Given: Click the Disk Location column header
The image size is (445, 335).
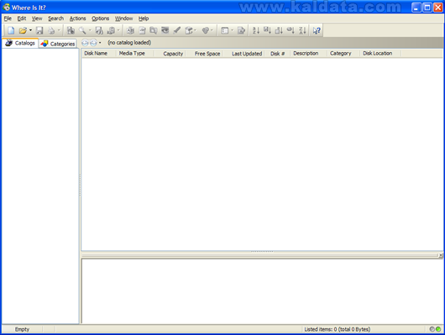Looking at the screenshot, I should [380, 54].
